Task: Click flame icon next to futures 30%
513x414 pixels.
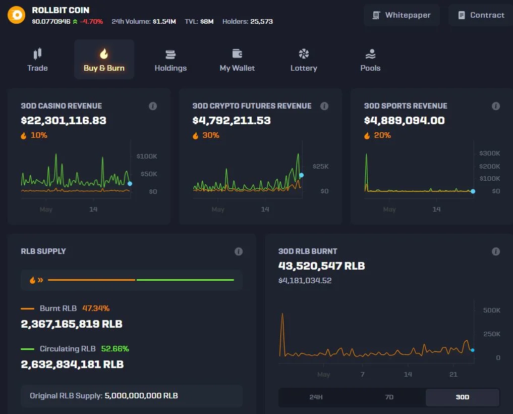Action: [195, 136]
